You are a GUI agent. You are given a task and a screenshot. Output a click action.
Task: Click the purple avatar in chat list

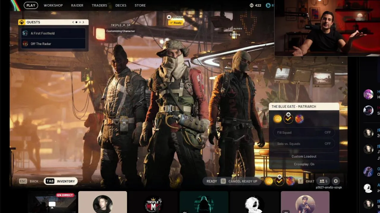pos(368,94)
